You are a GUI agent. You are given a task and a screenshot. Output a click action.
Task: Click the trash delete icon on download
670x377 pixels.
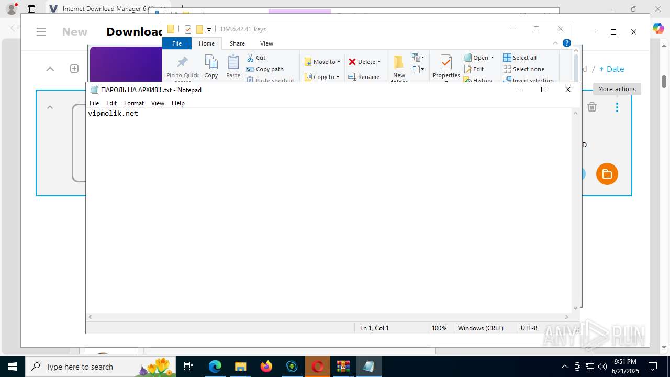(592, 107)
